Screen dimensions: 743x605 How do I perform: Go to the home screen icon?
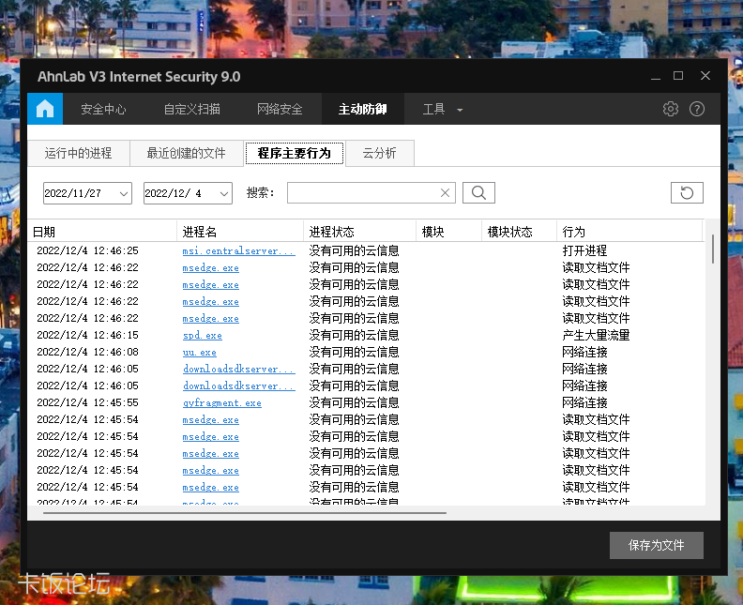tap(45, 109)
